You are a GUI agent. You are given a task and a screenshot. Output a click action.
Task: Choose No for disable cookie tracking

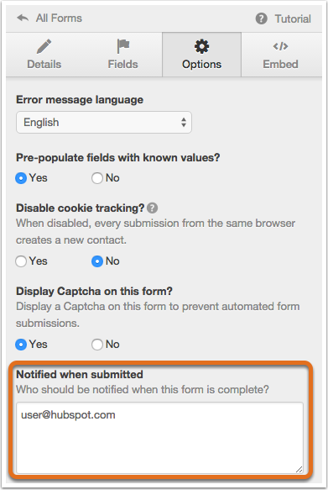97,261
